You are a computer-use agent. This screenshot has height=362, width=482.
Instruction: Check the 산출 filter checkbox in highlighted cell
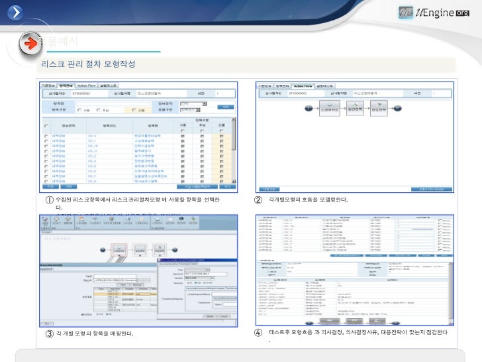[134, 110]
